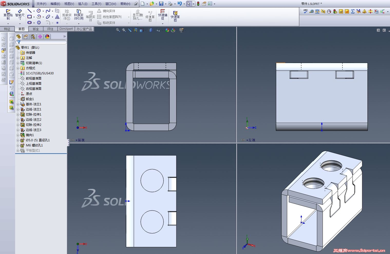The width and height of the screenshot is (390, 254).
Task: Expand the 注解 tree node
Action: click(x=18, y=58)
